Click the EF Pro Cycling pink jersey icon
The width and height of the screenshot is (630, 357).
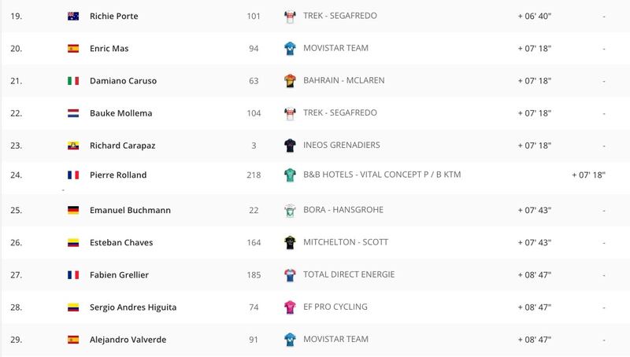point(290,307)
